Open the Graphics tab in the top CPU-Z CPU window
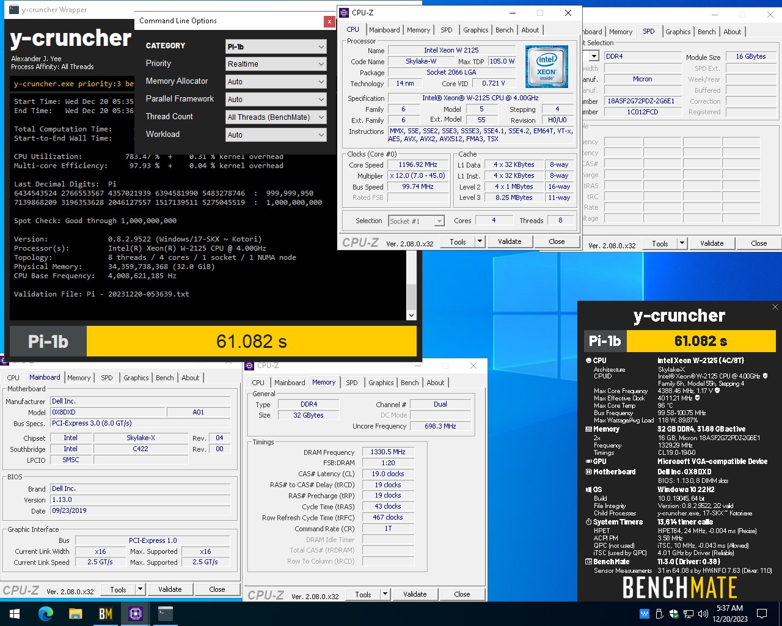This screenshot has width=782, height=626. (x=475, y=30)
